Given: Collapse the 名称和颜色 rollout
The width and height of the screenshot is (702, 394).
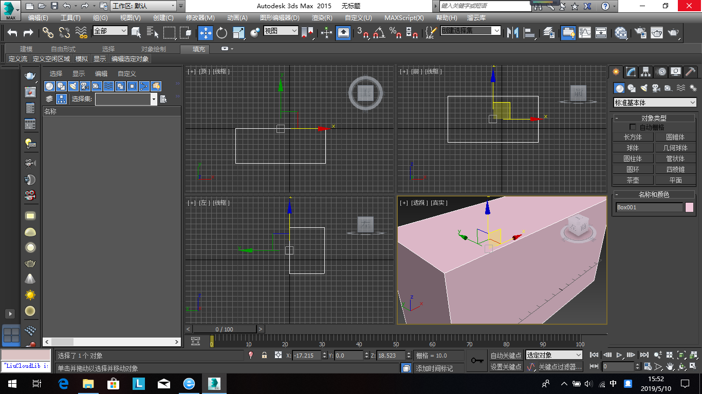Looking at the screenshot, I should click(654, 194).
